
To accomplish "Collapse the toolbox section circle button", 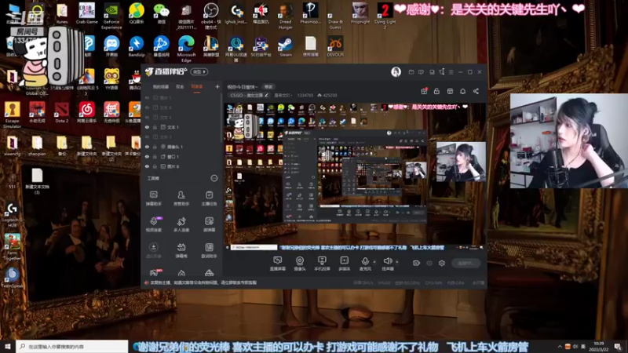I will (x=214, y=178).
